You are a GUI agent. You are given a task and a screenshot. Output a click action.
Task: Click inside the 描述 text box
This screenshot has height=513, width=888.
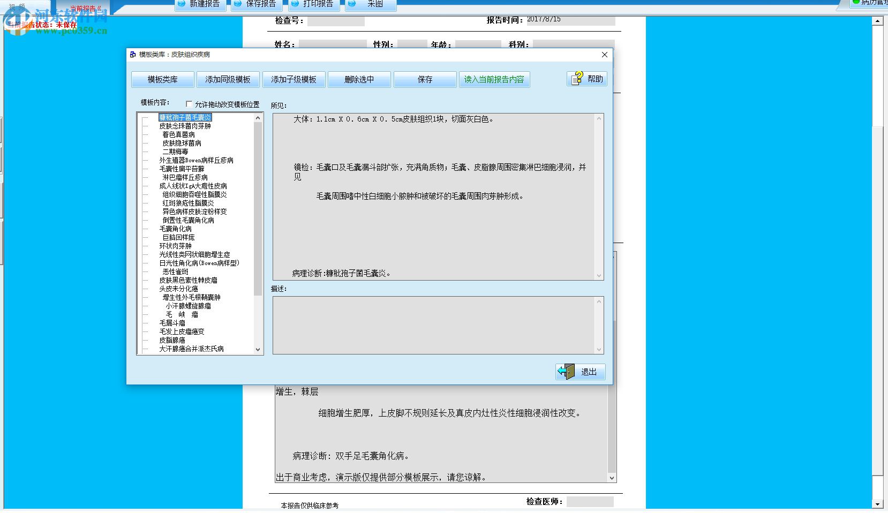[437, 324]
